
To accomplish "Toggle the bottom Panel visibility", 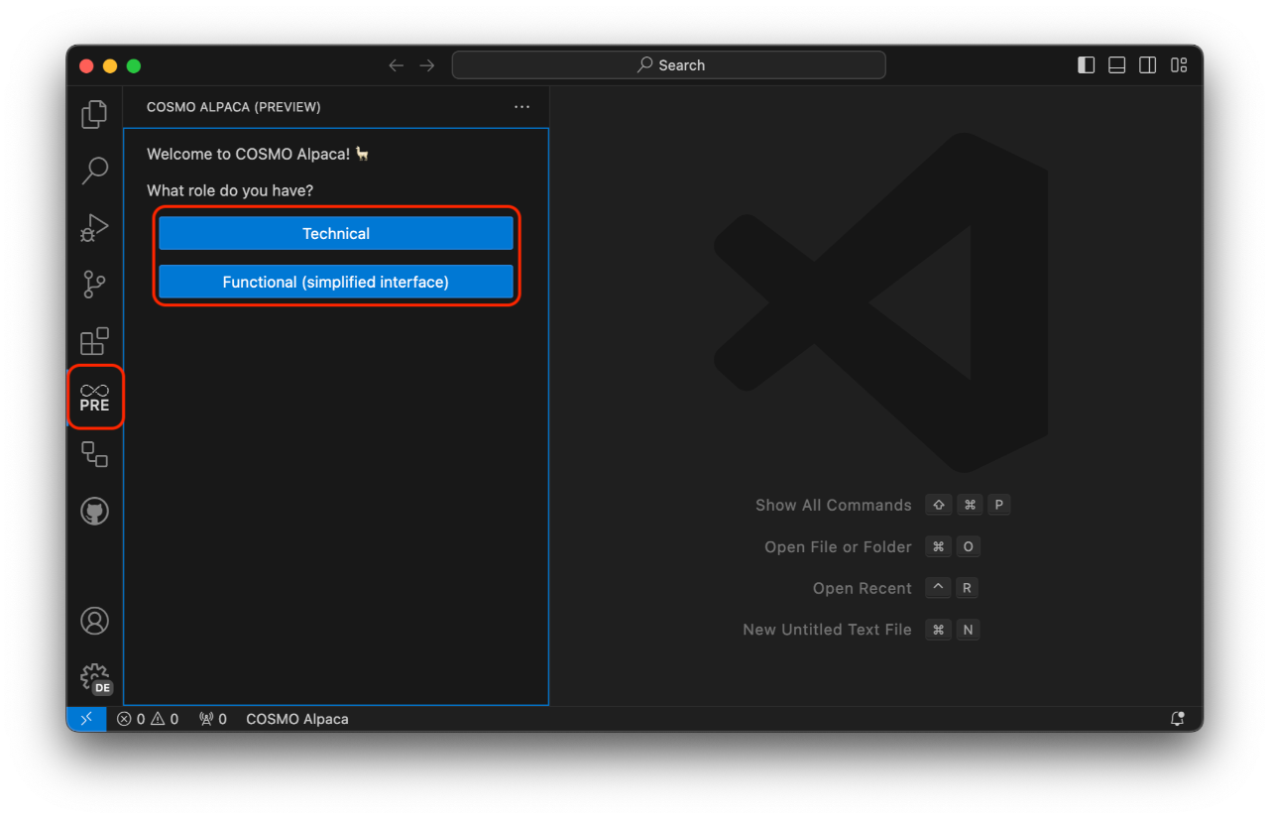I will 1116,64.
